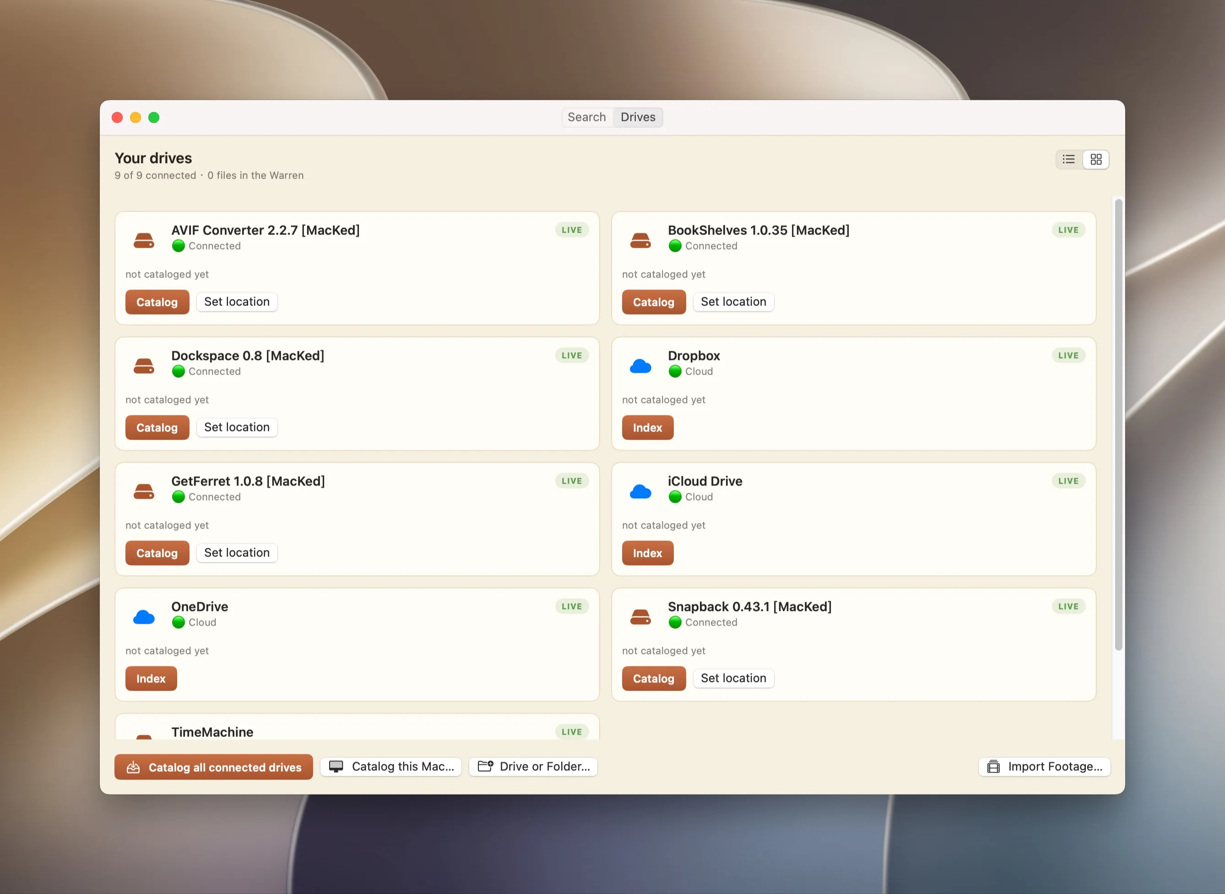This screenshot has height=894, width=1225.
Task: Click Catalog this Mac button
Action: [x=391, y=766]
